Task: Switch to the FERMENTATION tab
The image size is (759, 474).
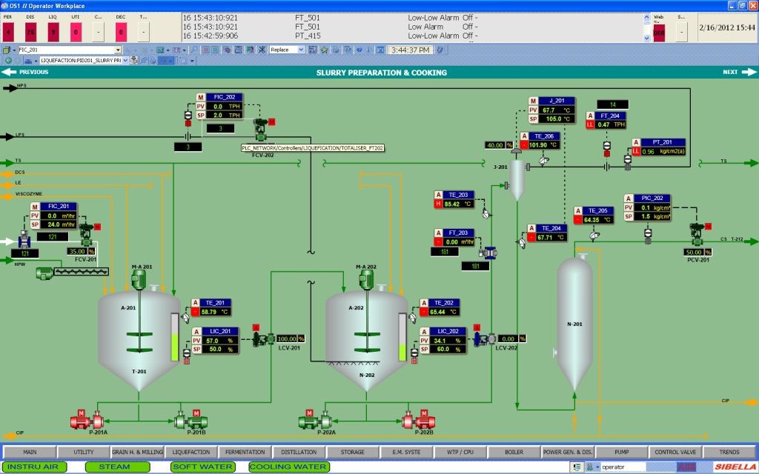Action: click(245, 452)
